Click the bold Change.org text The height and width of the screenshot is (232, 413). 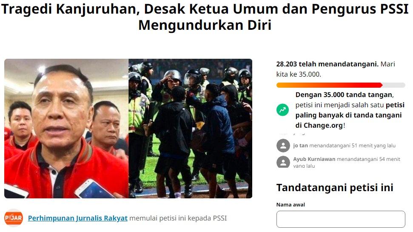[323, 125]
